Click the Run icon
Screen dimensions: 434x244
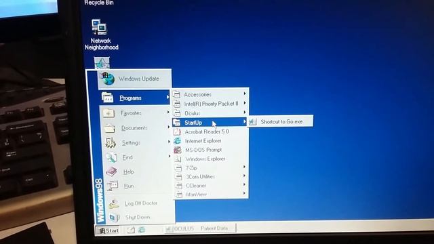tap(113, 186)
